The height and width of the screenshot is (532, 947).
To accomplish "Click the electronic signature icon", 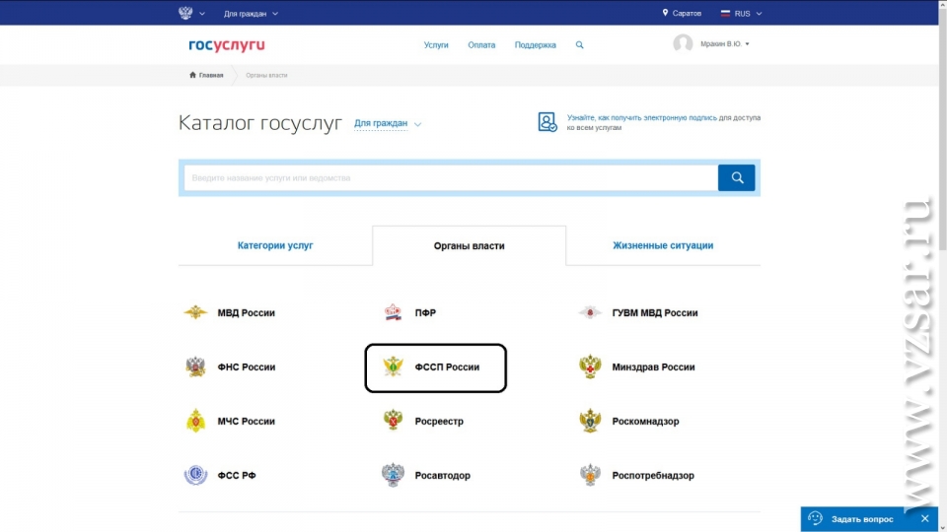I will tap(547, 122).
